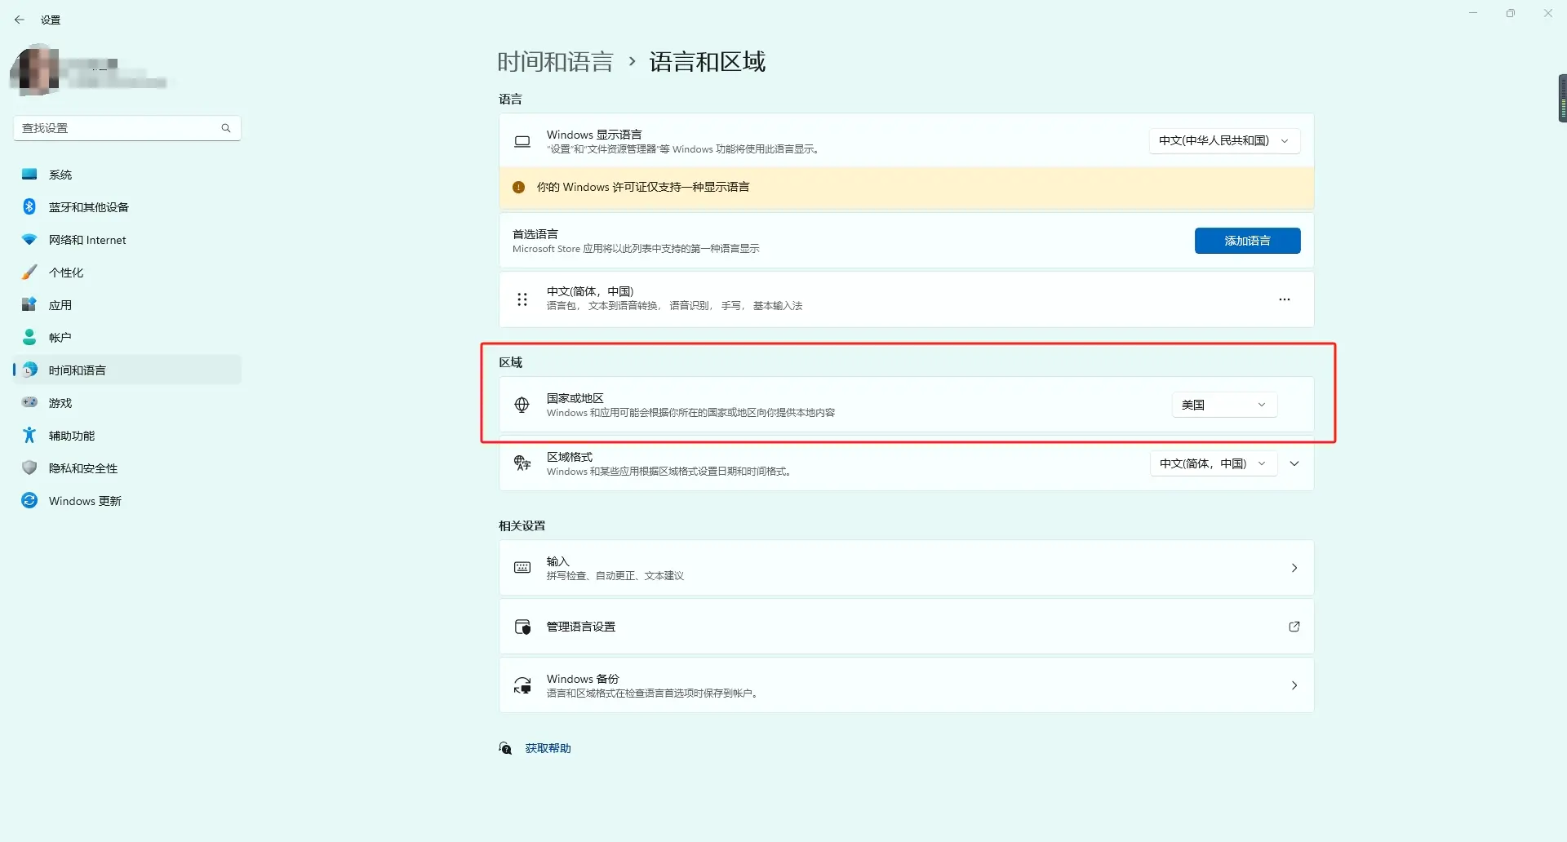Click the 获取帮助 help icon
The image size is (1567, 842).
click(505, 748)
